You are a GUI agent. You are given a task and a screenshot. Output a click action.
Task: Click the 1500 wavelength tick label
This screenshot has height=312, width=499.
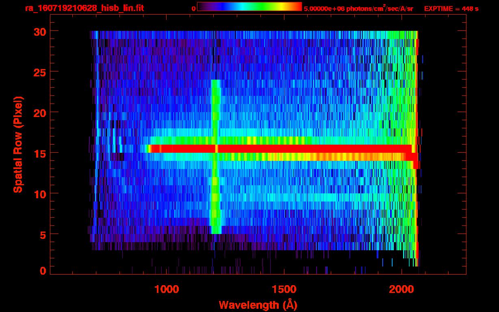click(284, 289)
